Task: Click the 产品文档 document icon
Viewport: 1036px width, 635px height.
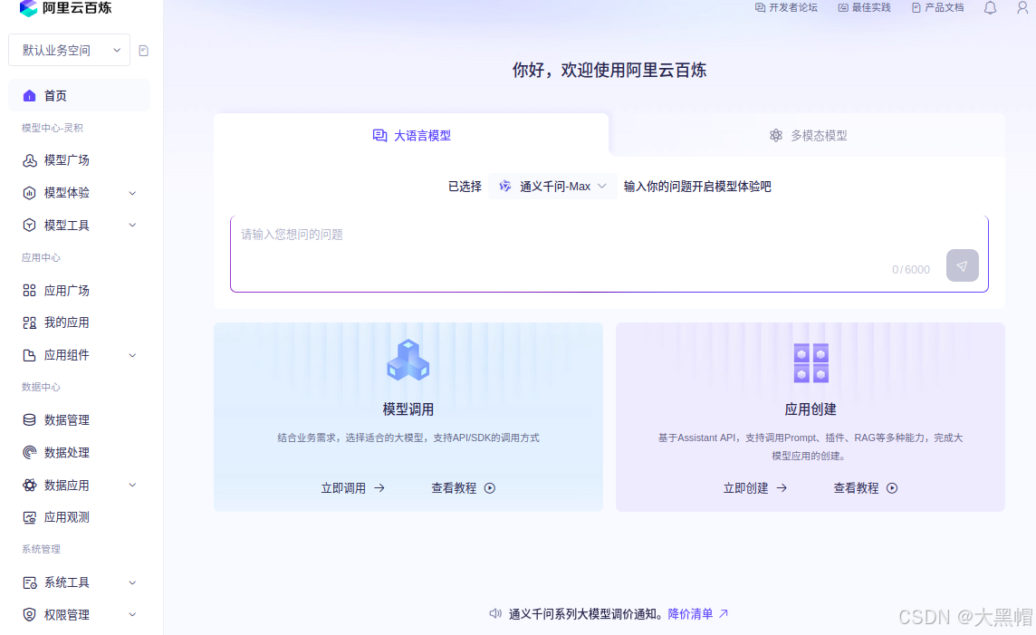Action: coord(916,8)
